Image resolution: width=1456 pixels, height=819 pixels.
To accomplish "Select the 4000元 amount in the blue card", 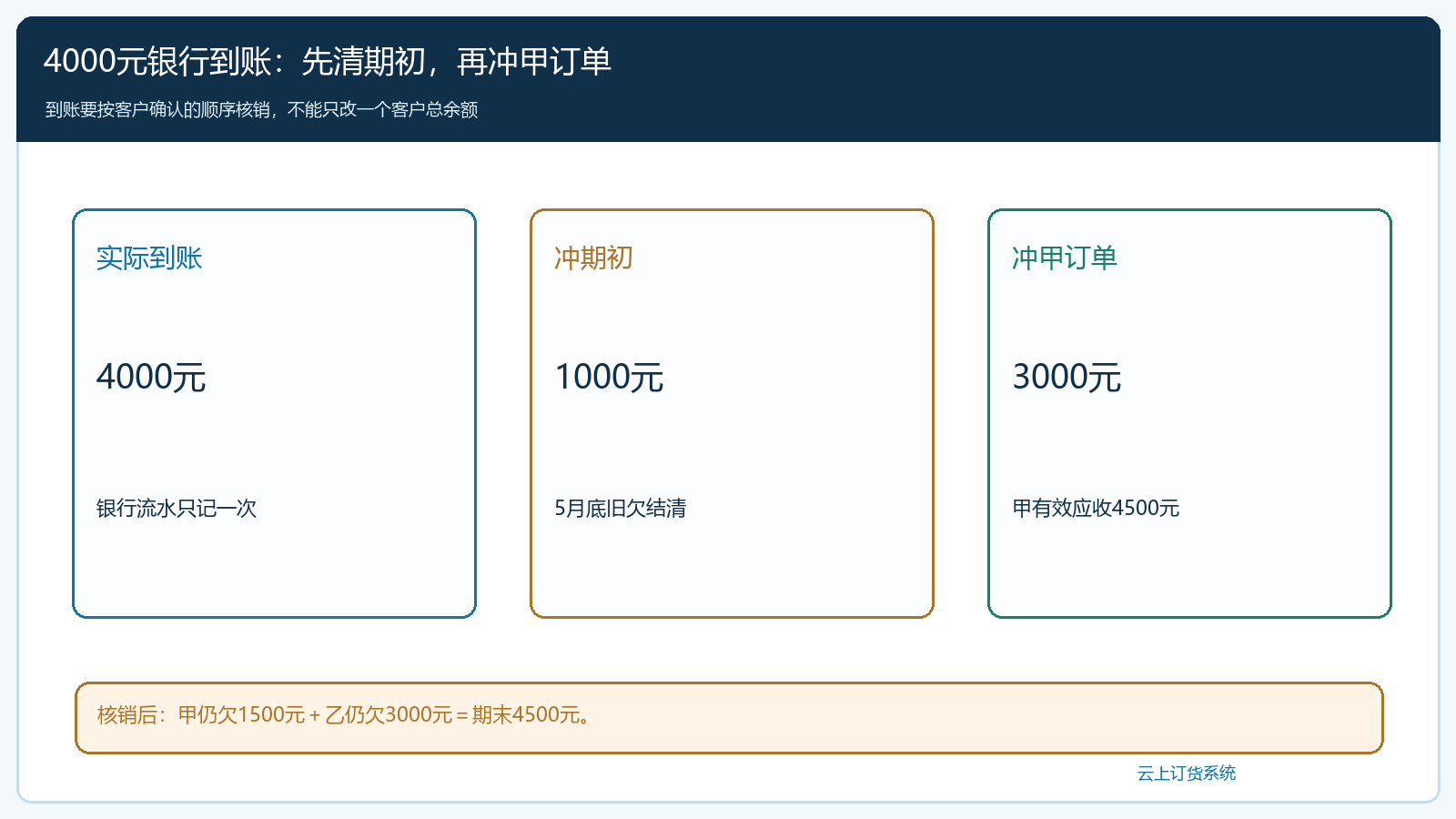I will coord(151,377).
